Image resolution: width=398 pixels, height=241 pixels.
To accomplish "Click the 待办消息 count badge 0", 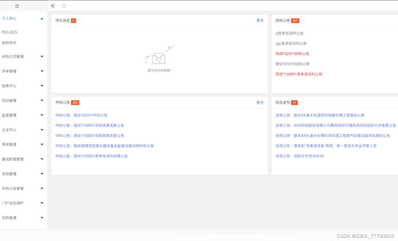I will [73, 21].
